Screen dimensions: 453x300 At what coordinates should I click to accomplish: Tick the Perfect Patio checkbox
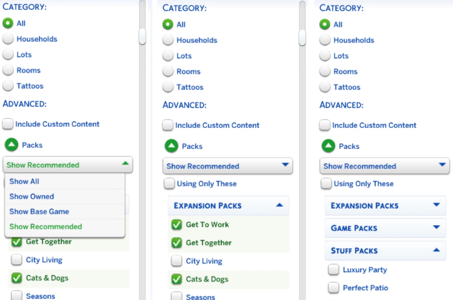point(334,288)
